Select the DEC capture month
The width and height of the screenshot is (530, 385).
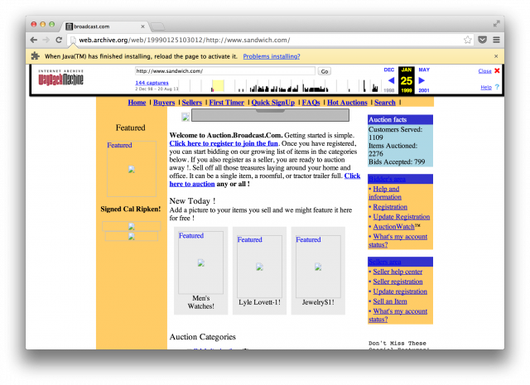tap(389, 70)
